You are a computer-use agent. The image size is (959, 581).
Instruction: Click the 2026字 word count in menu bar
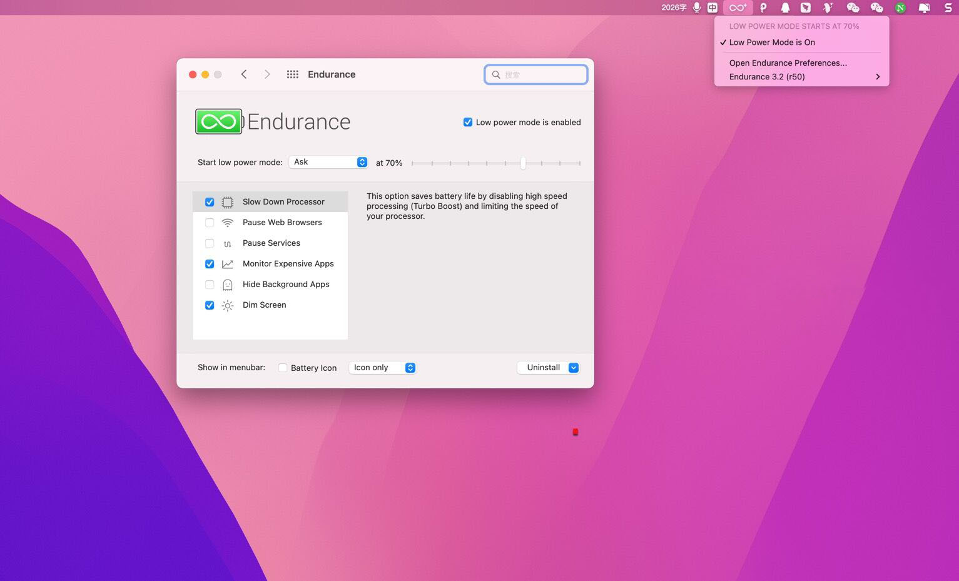pos(674,8)
